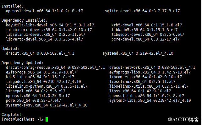Click the Dependency Installed: heading

[x=25, y=20]
